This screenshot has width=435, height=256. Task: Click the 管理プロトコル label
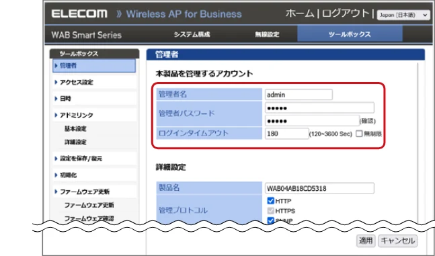(x=183, y=210)
